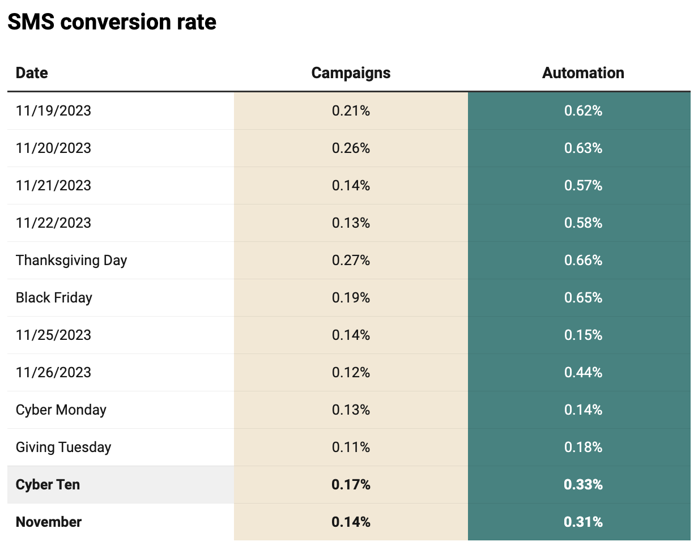Click the Campaigns column header
The width and height of the screenshot is (698, 554).
tap(351, 73)
